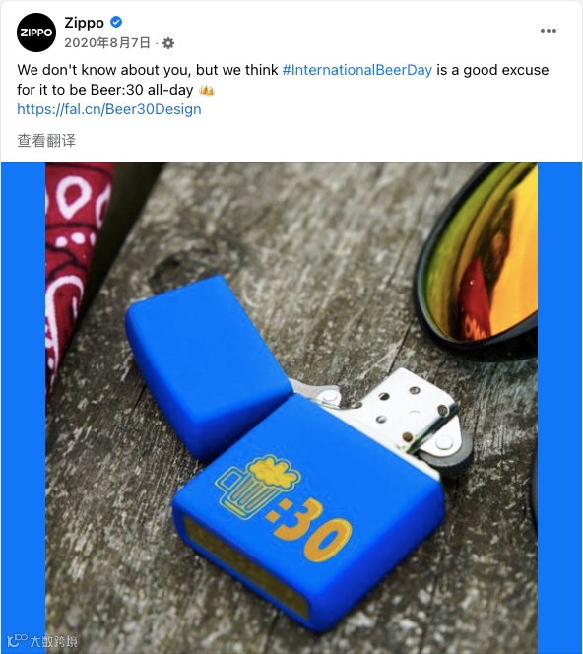The width and height of the screenshot is (583, 654).
Task: Click the orange :30 print on the lighter
Action: point(309,529)
